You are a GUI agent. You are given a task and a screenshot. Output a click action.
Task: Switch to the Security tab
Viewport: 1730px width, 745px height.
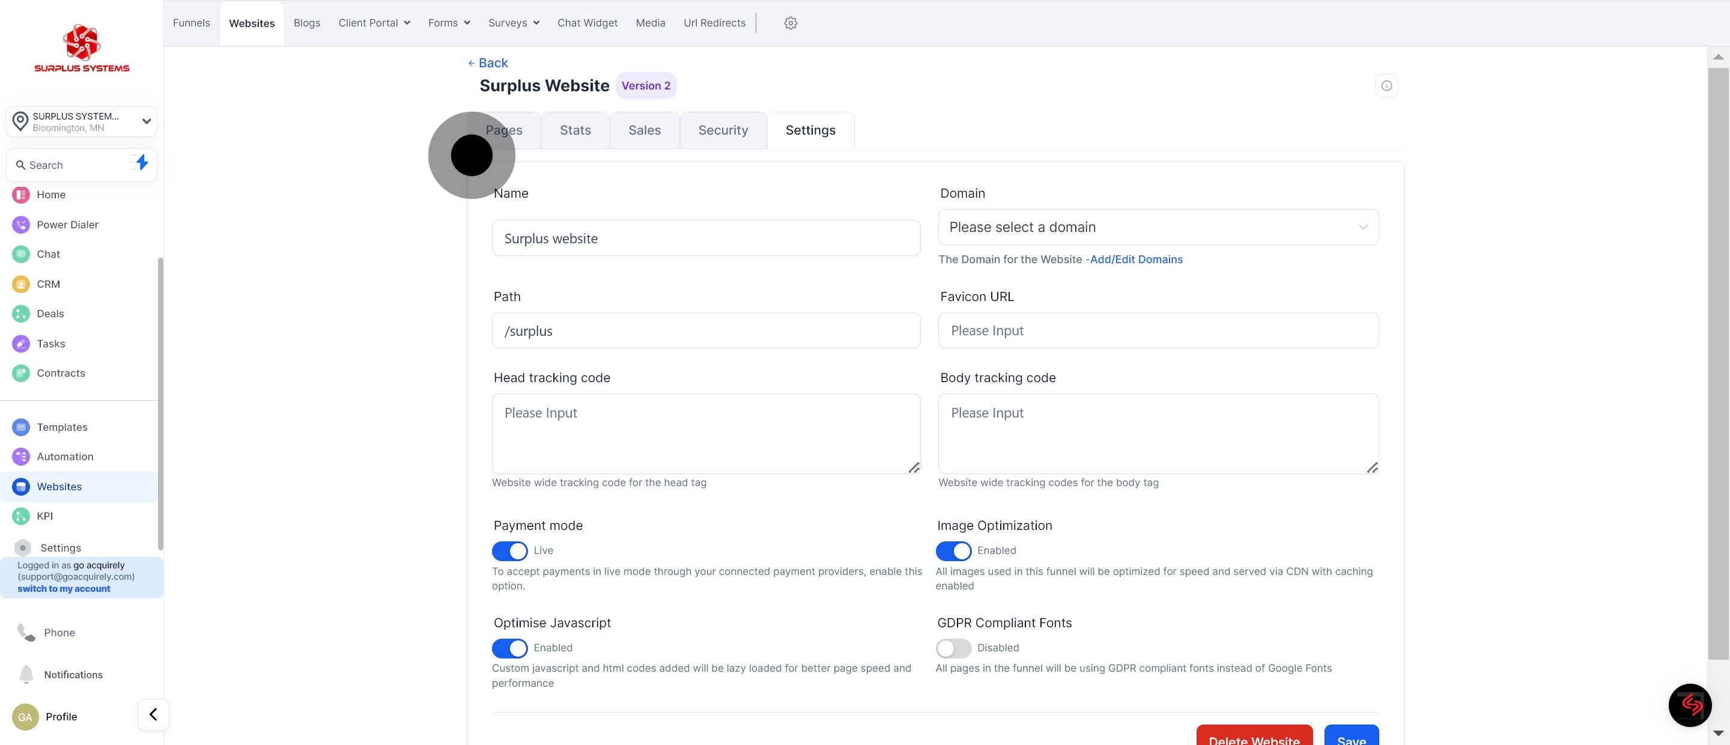tap(723, 130)
